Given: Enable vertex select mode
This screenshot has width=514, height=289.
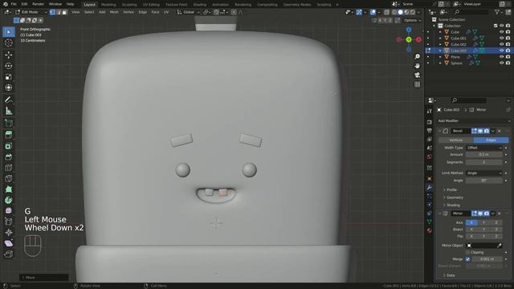Looking at the screenshot, I should pos(52,12).
